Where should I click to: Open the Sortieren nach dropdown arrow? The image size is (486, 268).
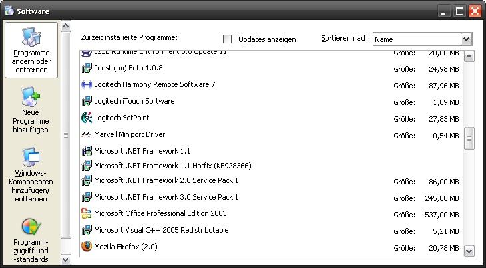tap(466, 39)
